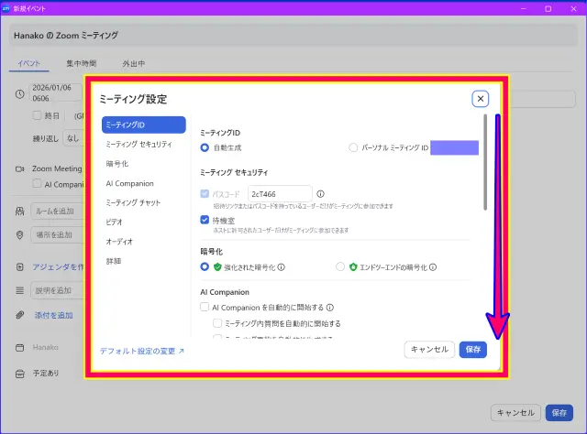
Task: Toggle the パスコード checkbox
Action: coord(205,193)
